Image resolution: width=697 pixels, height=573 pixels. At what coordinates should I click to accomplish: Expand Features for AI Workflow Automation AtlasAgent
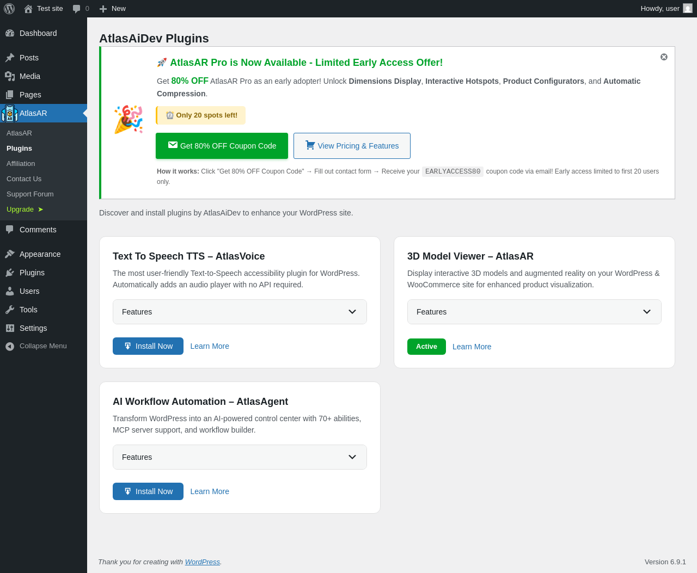[x=240, y=457]
